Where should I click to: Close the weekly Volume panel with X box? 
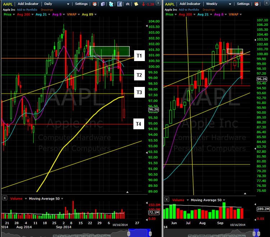[x=166, y=200]
